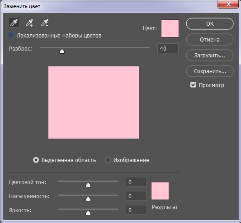Click the Насыщенность slider handle

tap(88, 199)
